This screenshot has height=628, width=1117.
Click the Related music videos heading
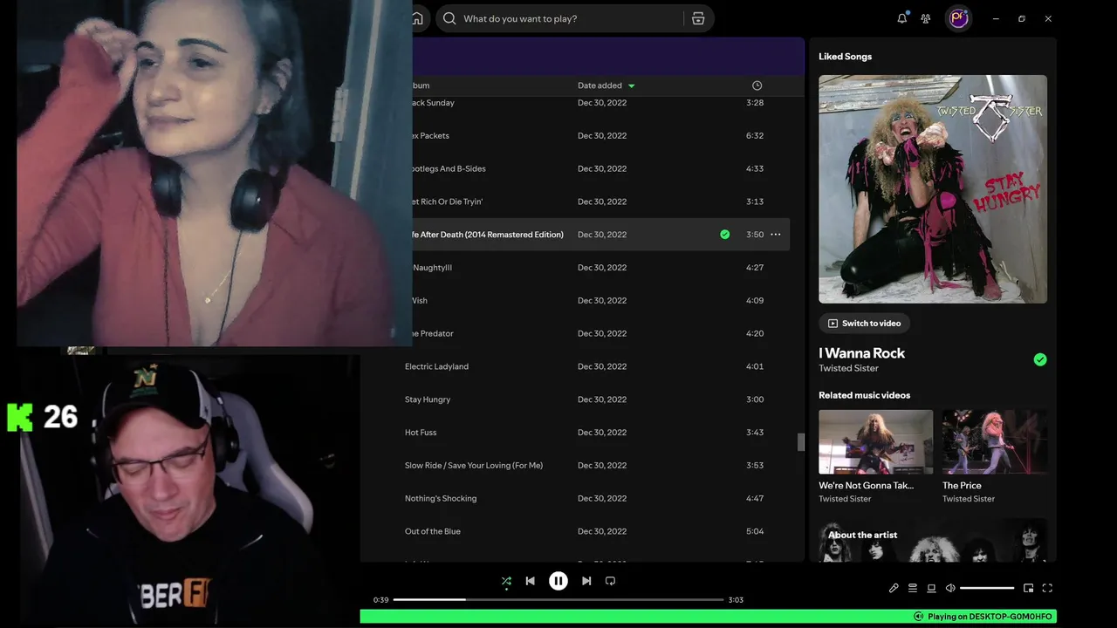click(x=864, y=395)
